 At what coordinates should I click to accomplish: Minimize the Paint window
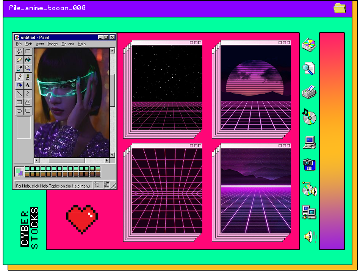[x=100, y=37]
